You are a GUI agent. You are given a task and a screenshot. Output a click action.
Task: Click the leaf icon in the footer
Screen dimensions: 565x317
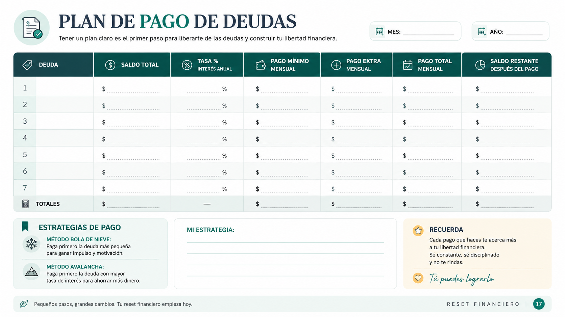tap(24, 304)
